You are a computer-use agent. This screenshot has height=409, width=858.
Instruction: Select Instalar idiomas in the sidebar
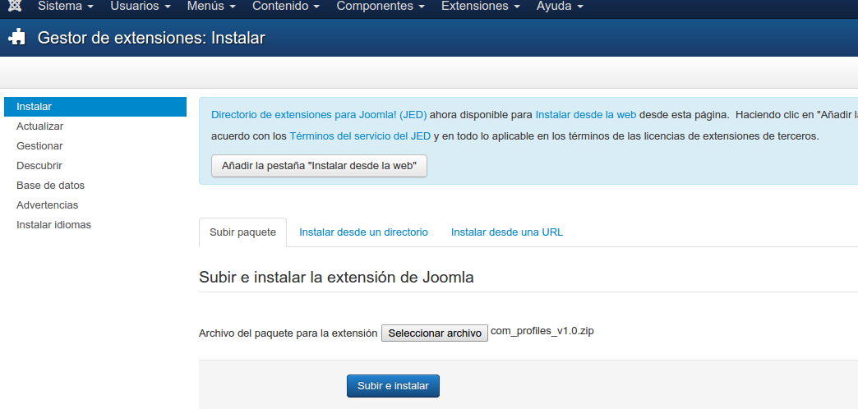pyautogui.click(x=53, y=225)
